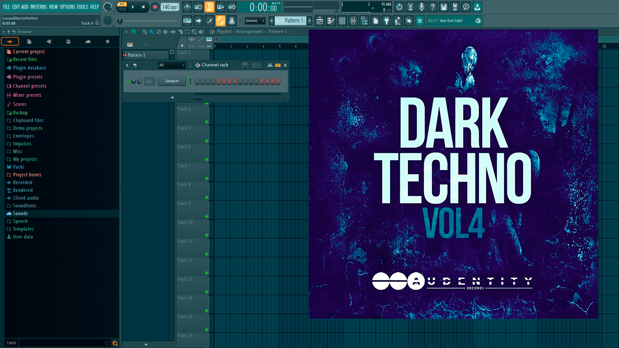Close the Channel rack window
Image resolution: width=619 pixels, height=348 pixels.
coord(285,65)
